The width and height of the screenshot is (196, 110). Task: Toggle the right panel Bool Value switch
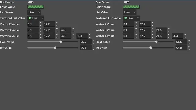tap(126, 2)
